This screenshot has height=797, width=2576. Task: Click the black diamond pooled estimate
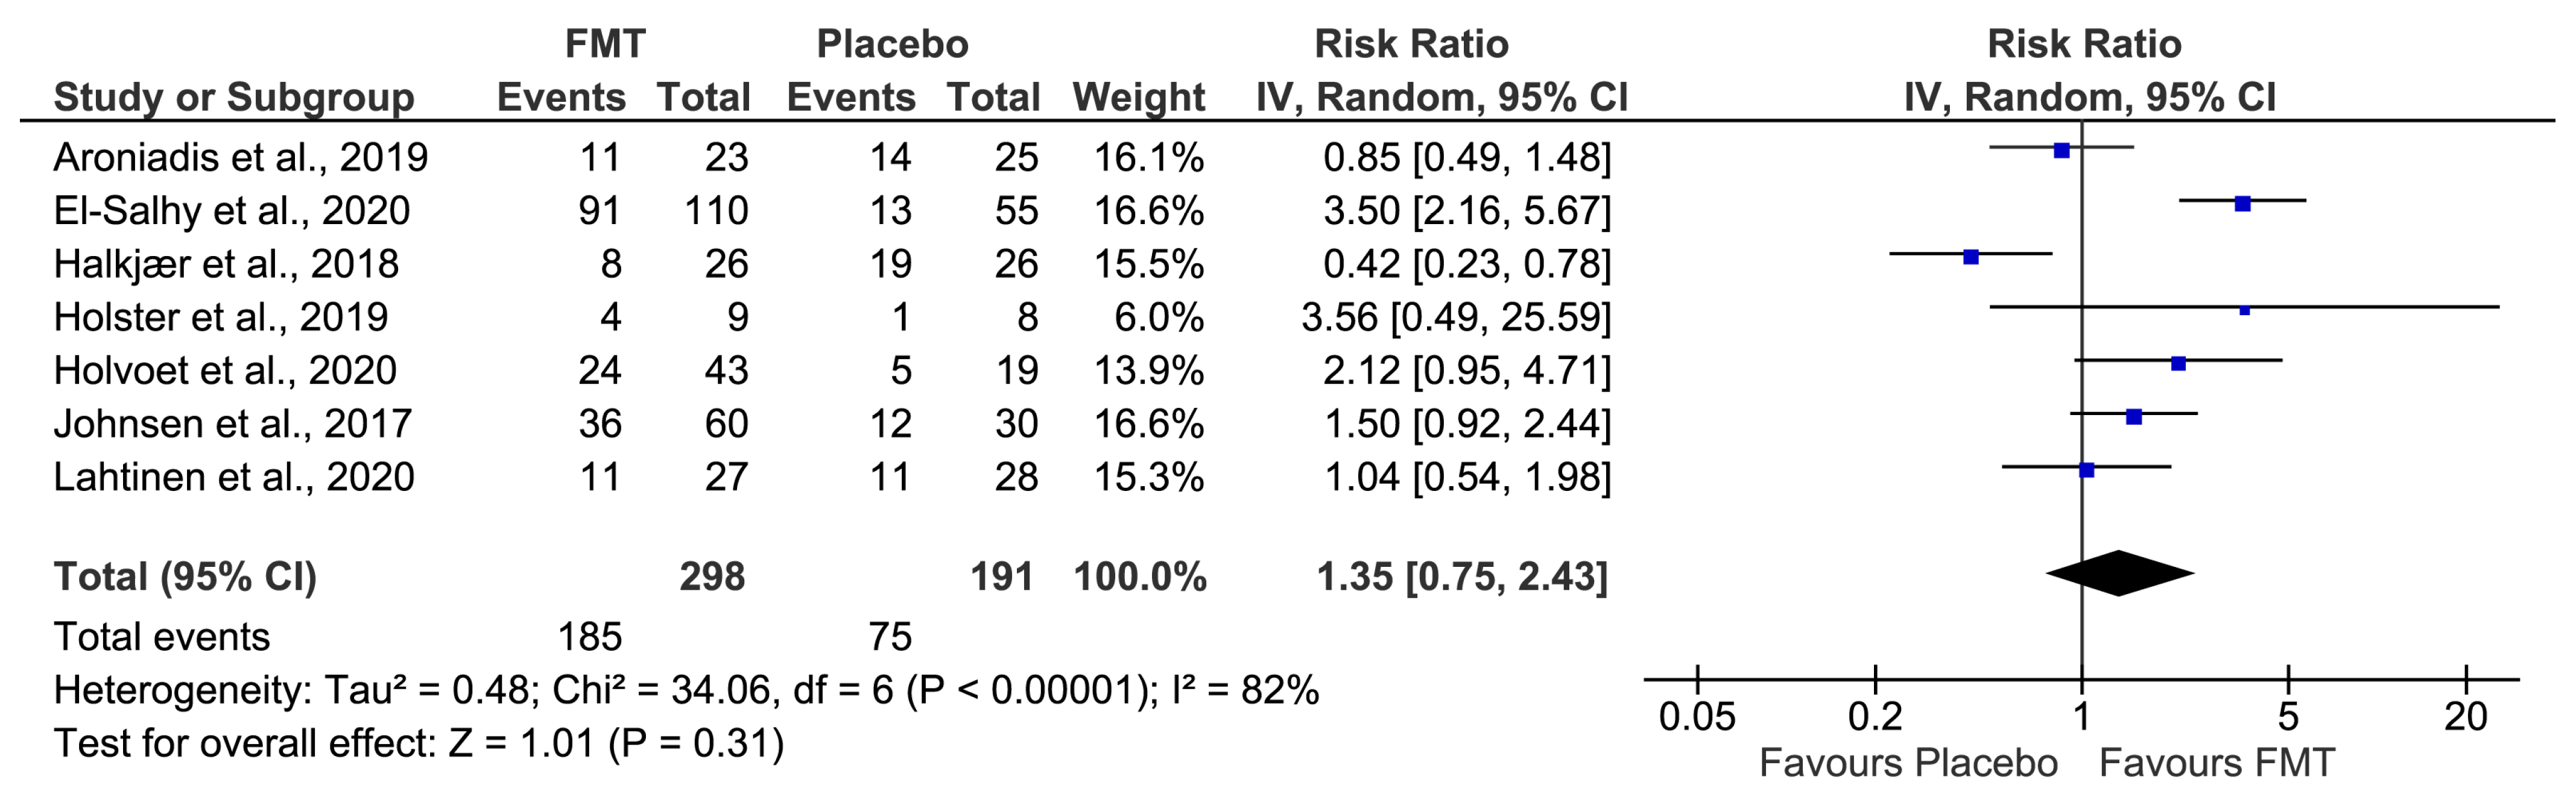pyautogui.click(x=2119, y=574)
